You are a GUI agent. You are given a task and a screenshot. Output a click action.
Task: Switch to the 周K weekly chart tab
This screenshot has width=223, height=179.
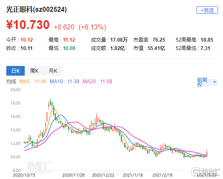[34, 71]
